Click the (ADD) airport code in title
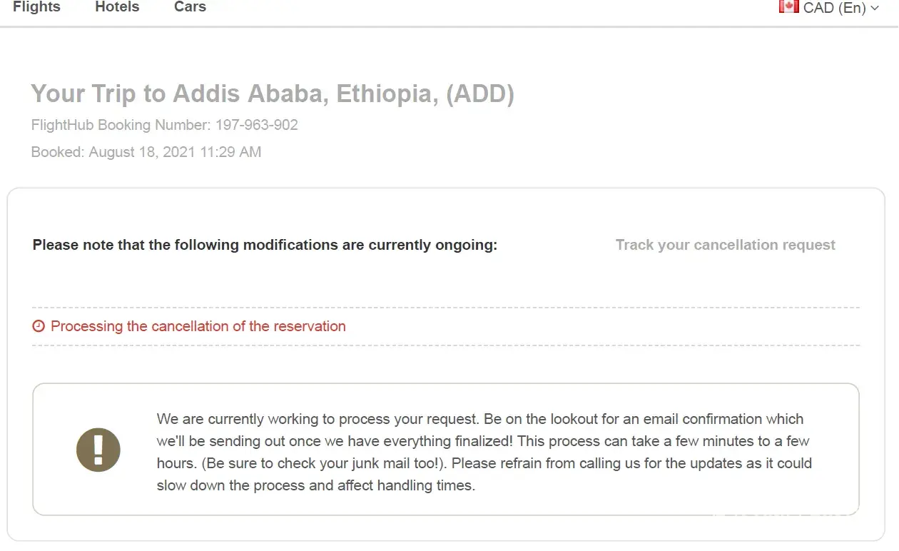Viewport: 899px width, 551px height. point(480,93)
